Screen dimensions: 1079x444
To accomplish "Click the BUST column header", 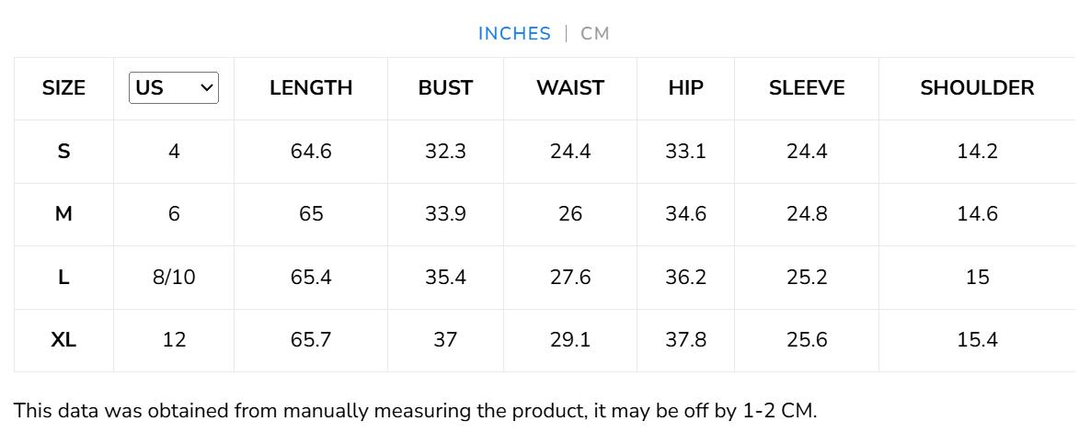I will click(445, 88).
